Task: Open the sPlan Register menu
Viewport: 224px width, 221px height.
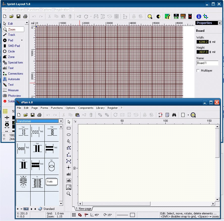Action: pyautogui.click(x=113, y=108)
